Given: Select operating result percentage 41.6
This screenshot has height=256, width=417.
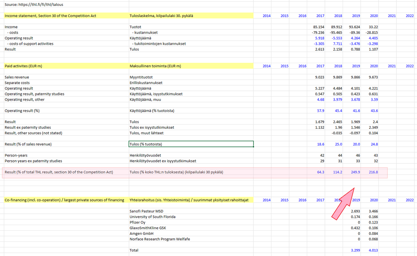Looking at the screenshot, I should [x=357, y=111].
